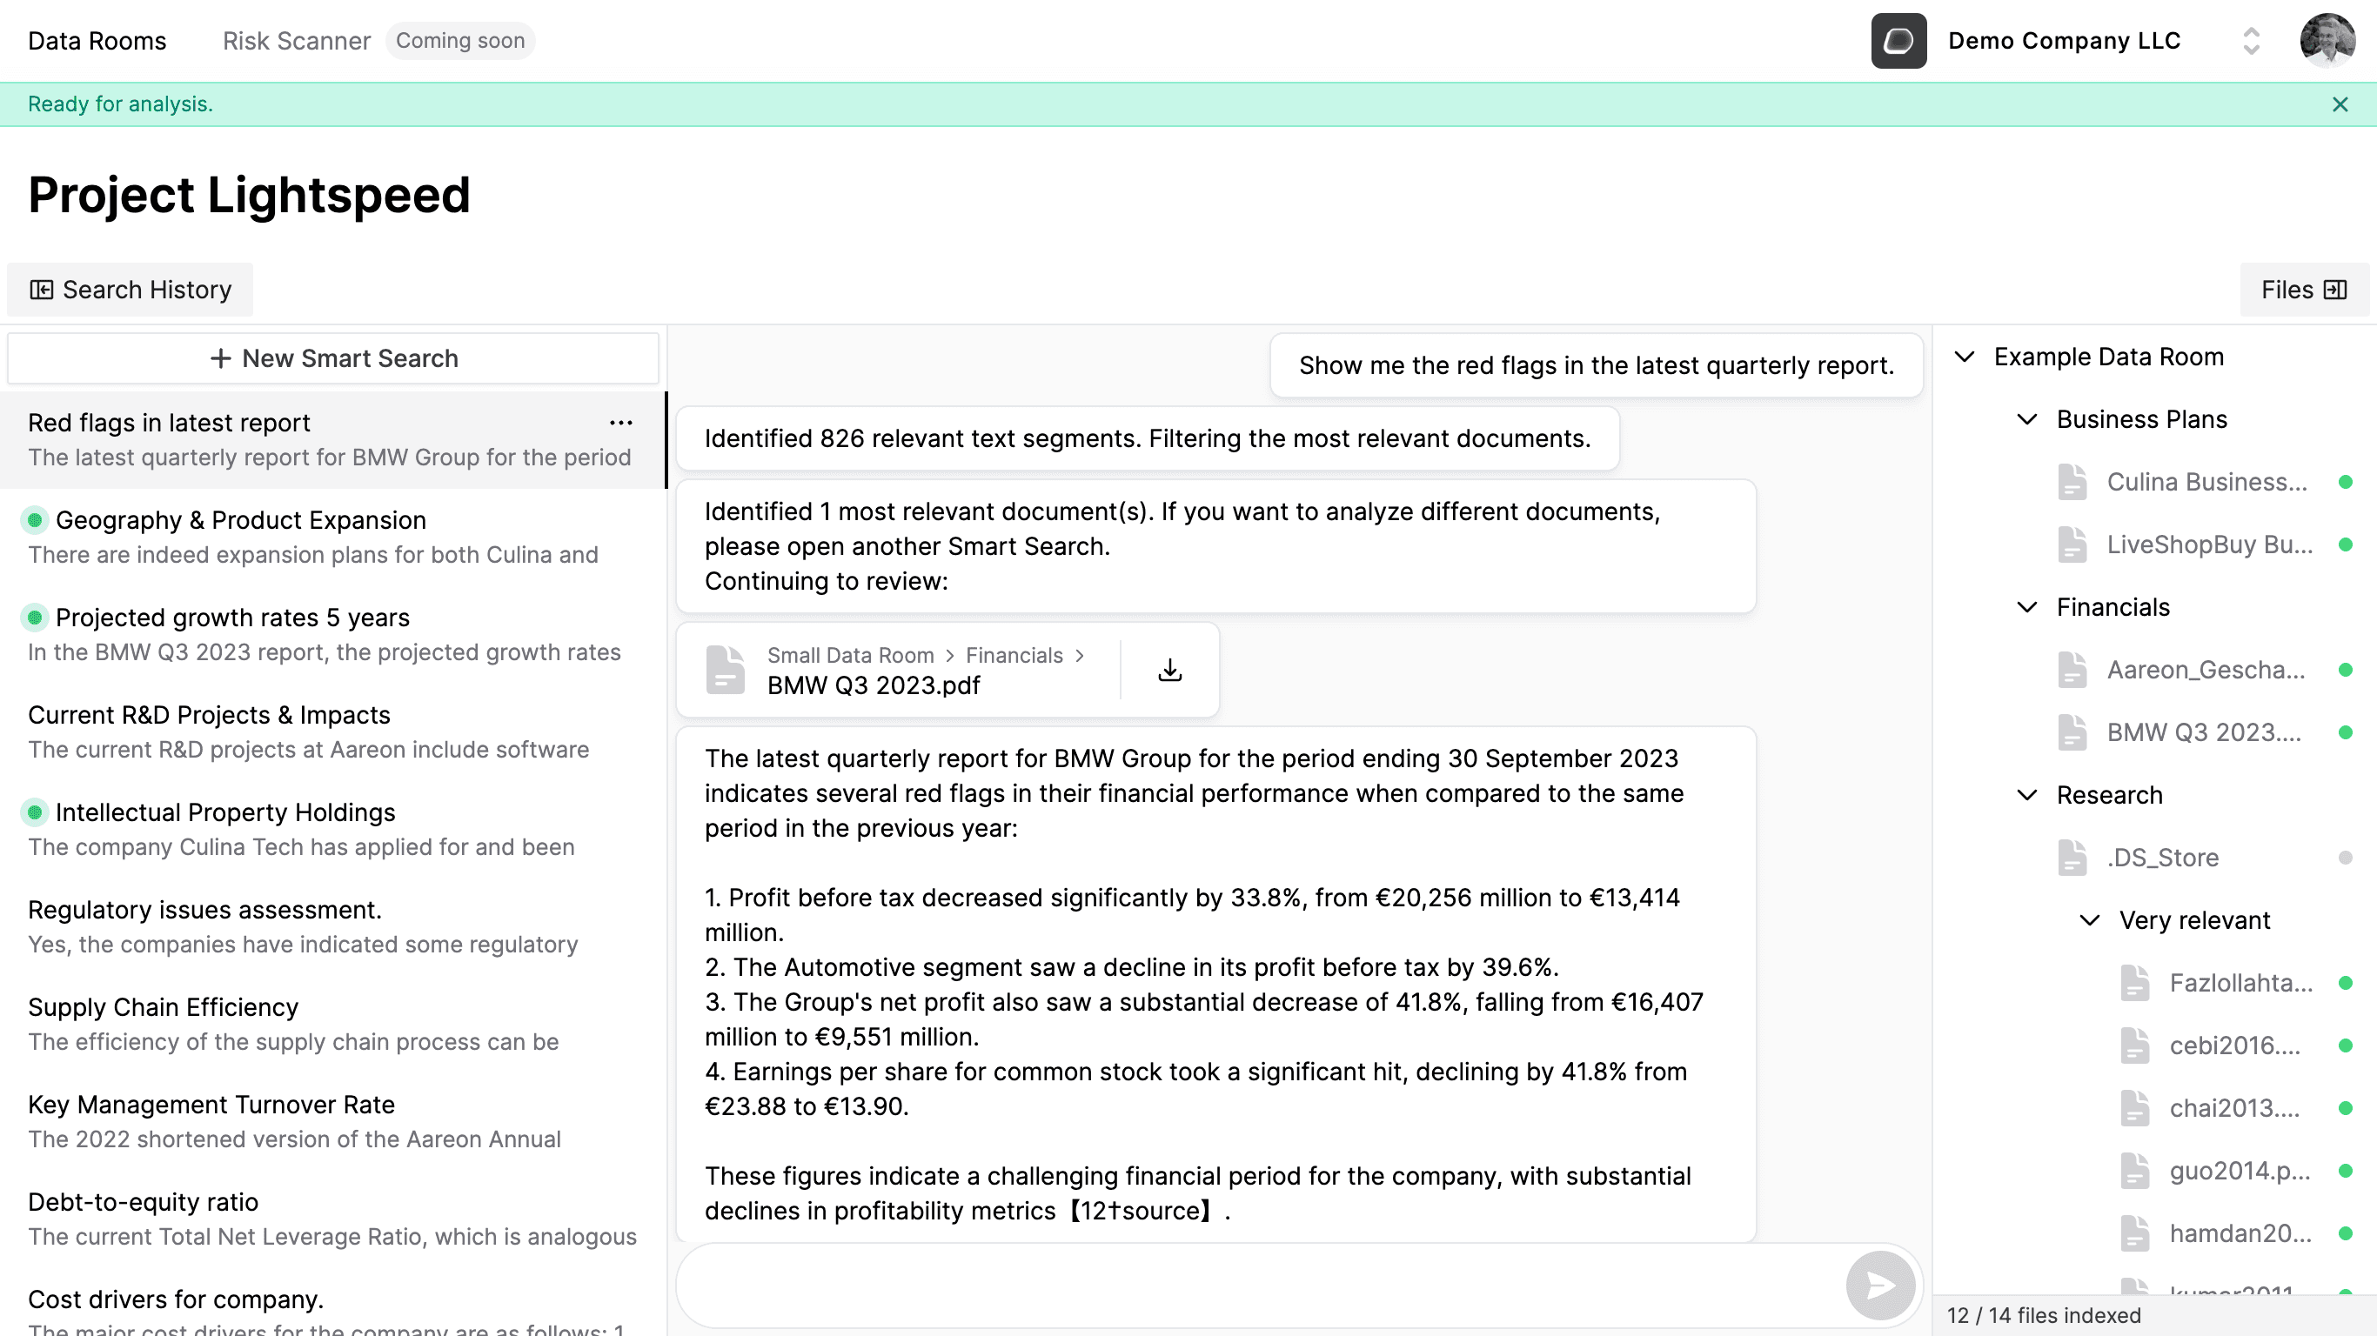Collapse the Example Data Room folder

[1965, 357]
